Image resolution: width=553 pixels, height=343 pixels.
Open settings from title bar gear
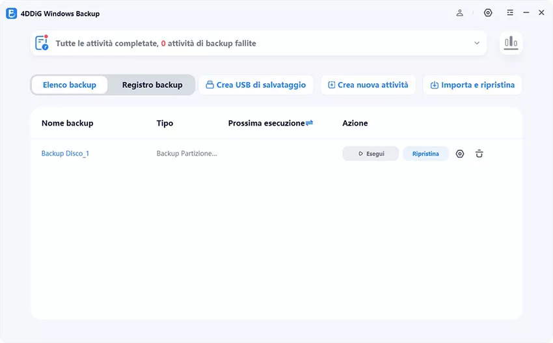click(x=488, y=13)
